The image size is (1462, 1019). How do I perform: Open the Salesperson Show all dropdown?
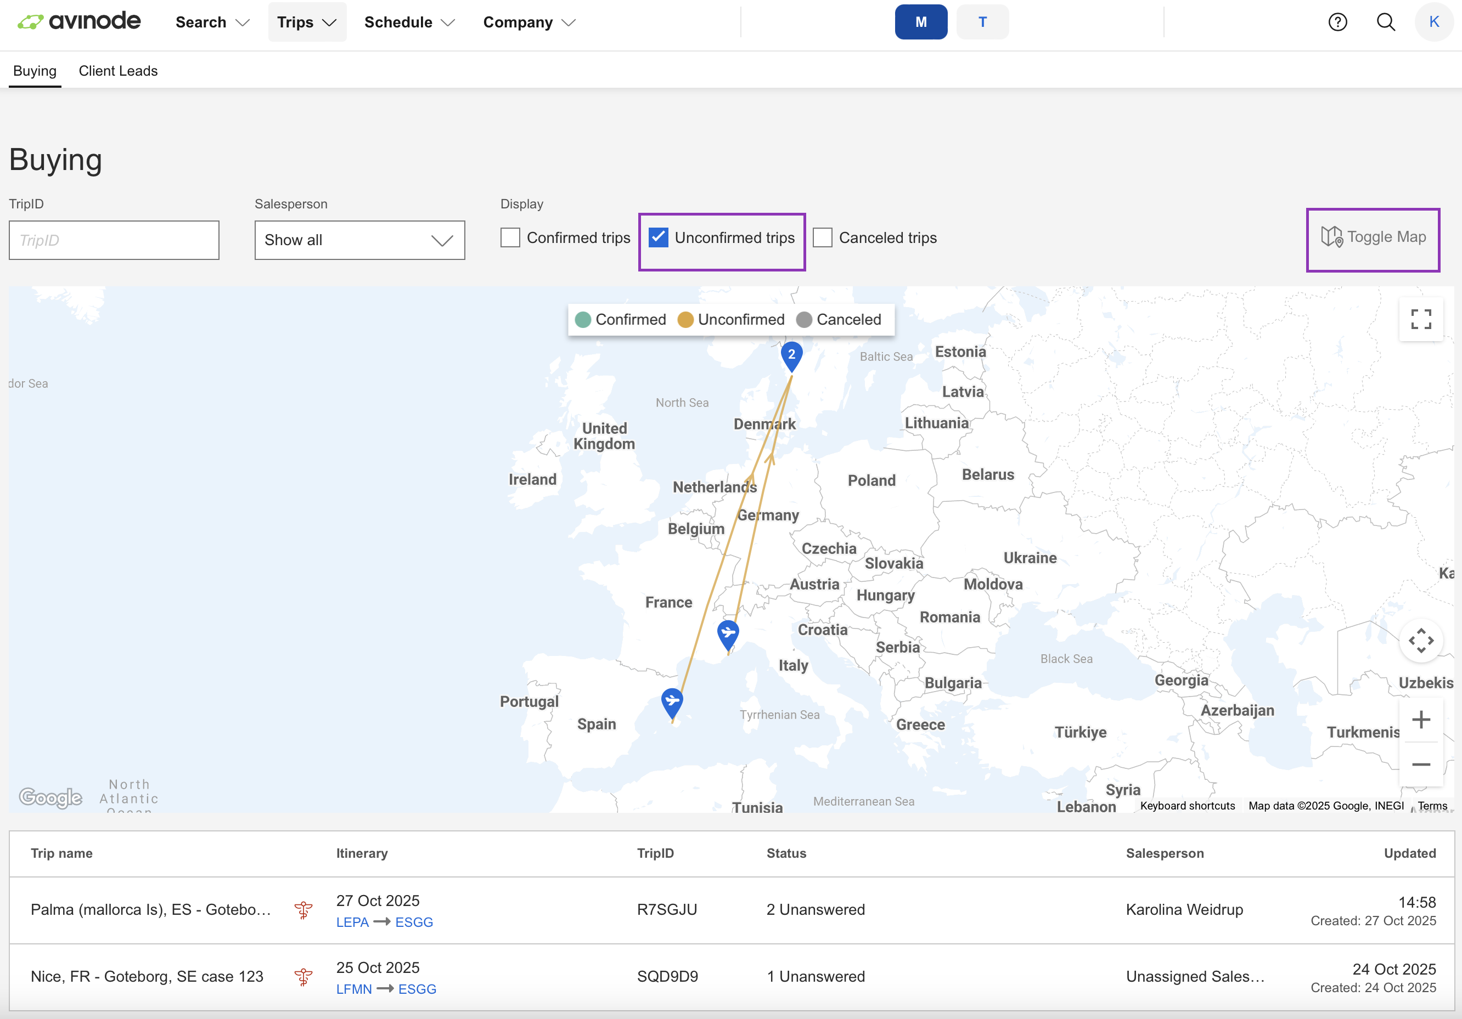click(x=359, y=241)
